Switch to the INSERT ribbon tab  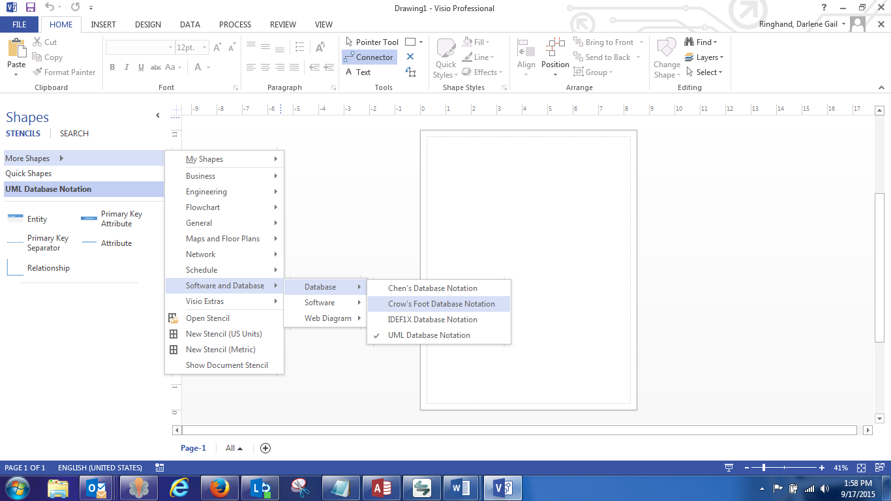pos(103,24)
